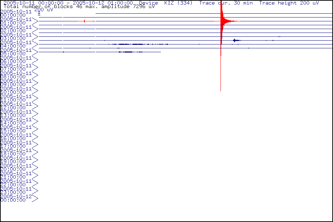The width and height of the screenshot is (333, 222).
Task: Select the 2005-10-11 19:00:00 time label
Action: pos(16,160)
